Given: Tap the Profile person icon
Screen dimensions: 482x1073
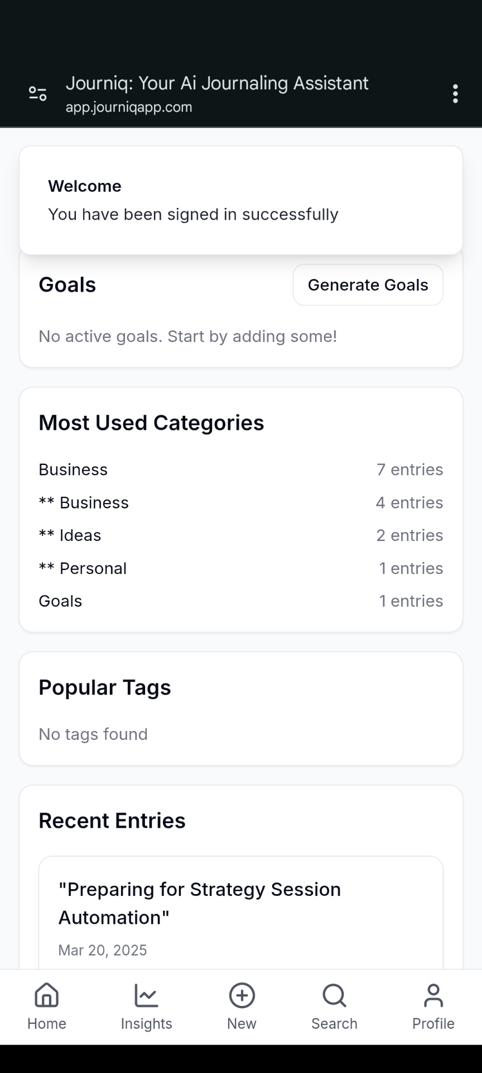Looking at the screenshot, I should [x=433, y=996].
